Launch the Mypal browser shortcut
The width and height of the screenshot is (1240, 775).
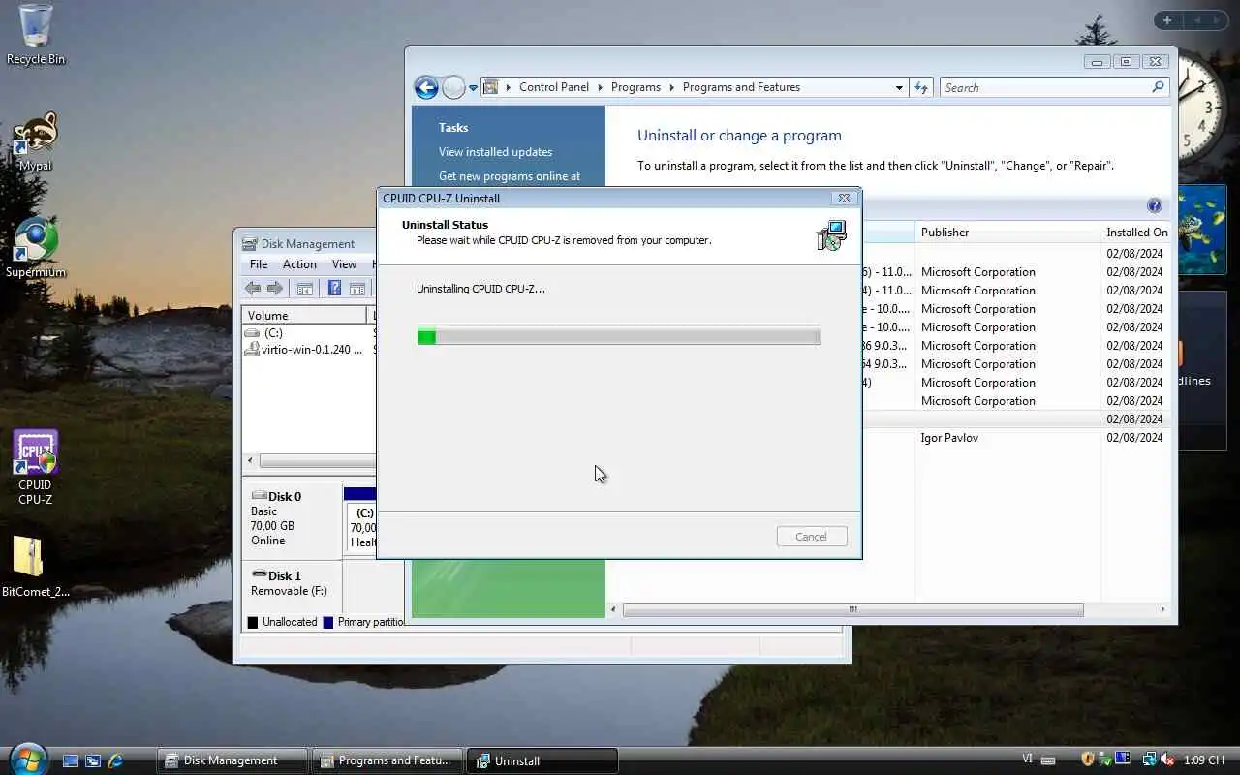(36, 141)
